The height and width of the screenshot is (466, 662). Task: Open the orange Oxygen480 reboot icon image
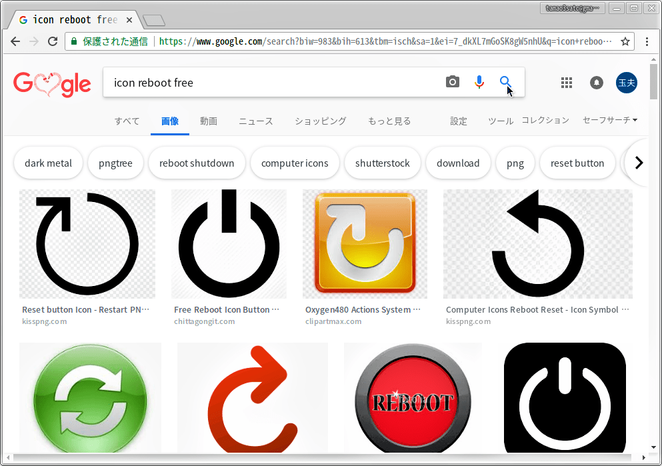click(365, 244)
